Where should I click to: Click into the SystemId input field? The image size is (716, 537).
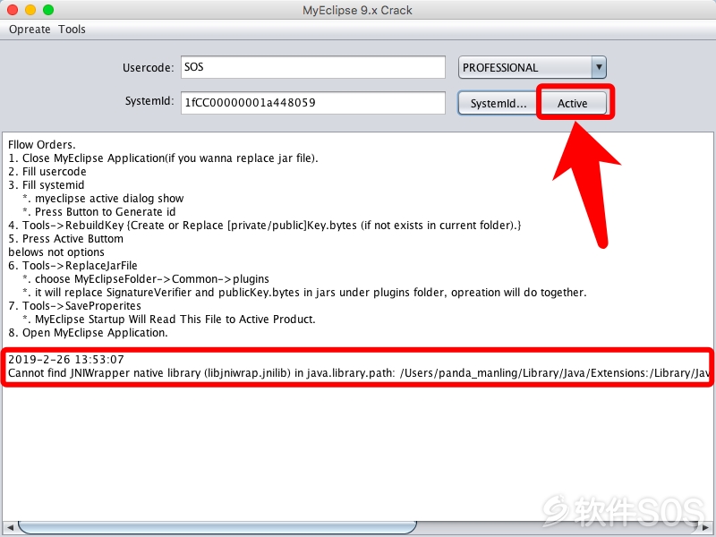(x=312, y=103)
